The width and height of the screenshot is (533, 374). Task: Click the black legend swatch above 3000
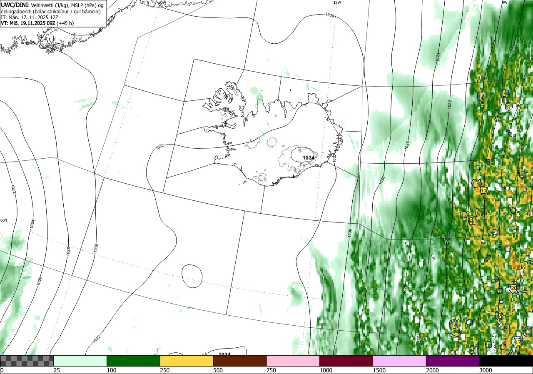point(506,361)
